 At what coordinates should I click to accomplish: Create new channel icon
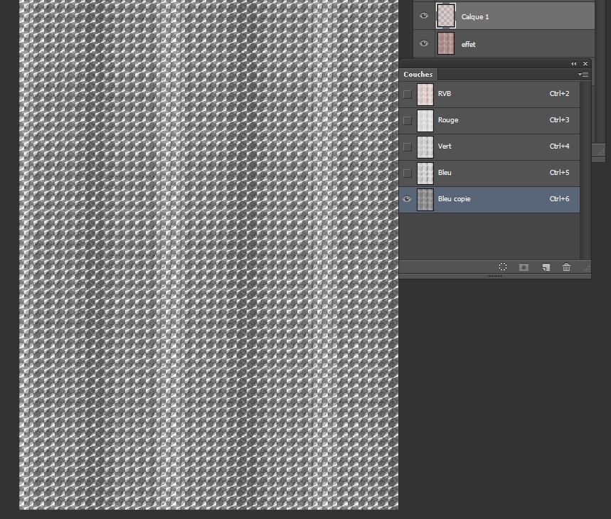(546, 267)
